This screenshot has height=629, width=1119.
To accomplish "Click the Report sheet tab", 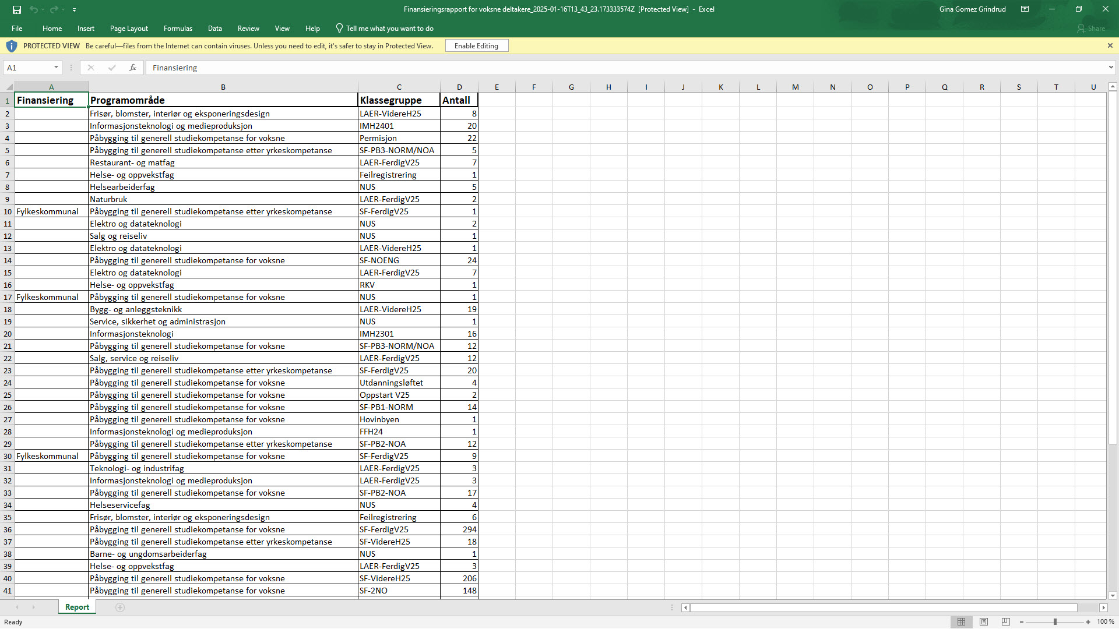I will pyautogui.click(x=77, y=607).
